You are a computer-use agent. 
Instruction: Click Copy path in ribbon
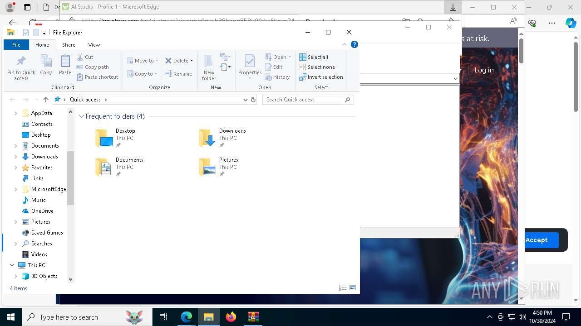93,67
